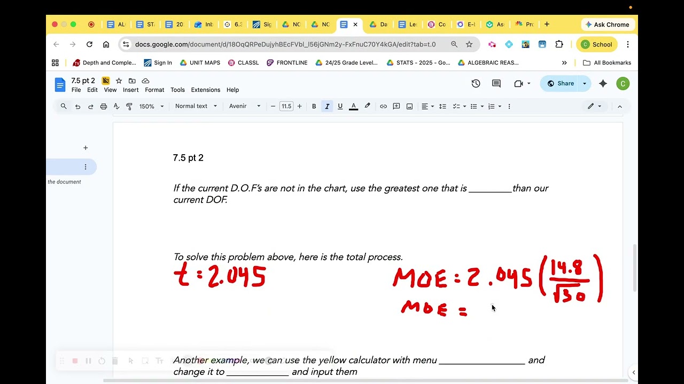Image resolution: width=684 pixels, height=384 pixels.
Task: Bookmark this page with star icon
Action: coord(469,44)
